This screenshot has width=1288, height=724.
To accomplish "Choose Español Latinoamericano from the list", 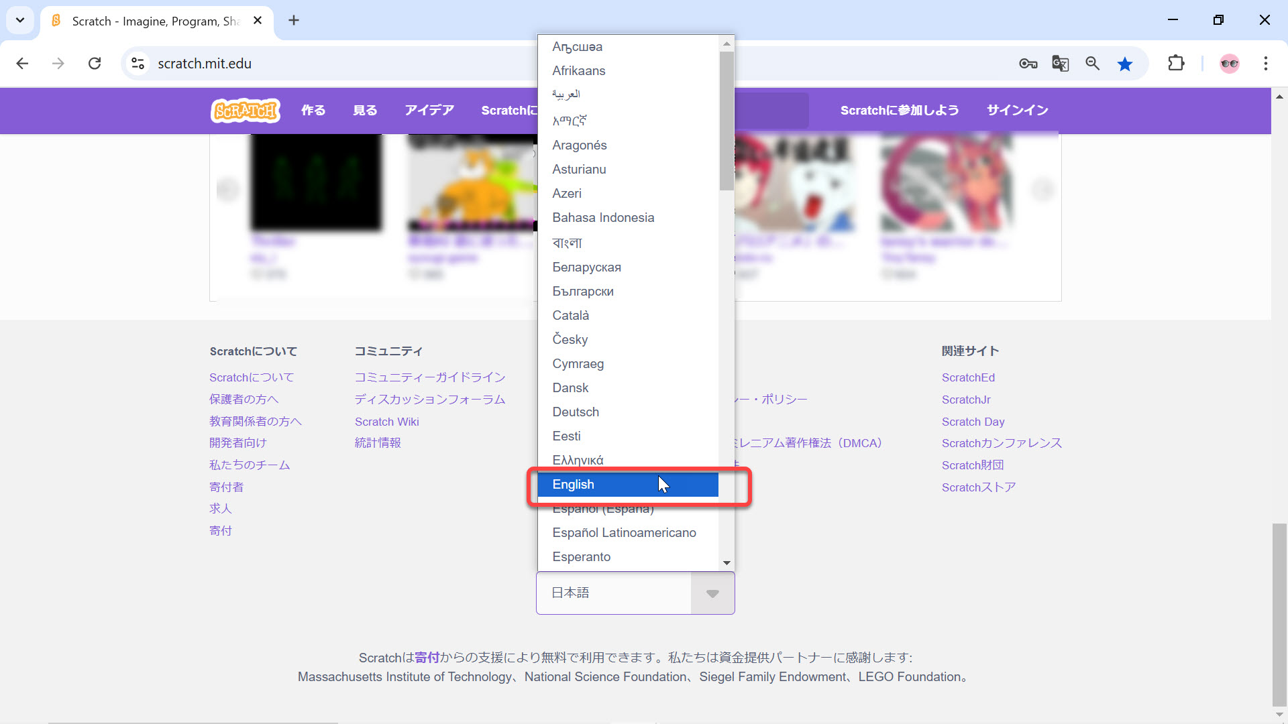I will point(628,533).
